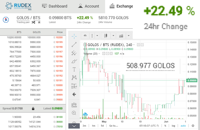Open the three-dot interval menu

pyautogui.click(x=92, y=36)
